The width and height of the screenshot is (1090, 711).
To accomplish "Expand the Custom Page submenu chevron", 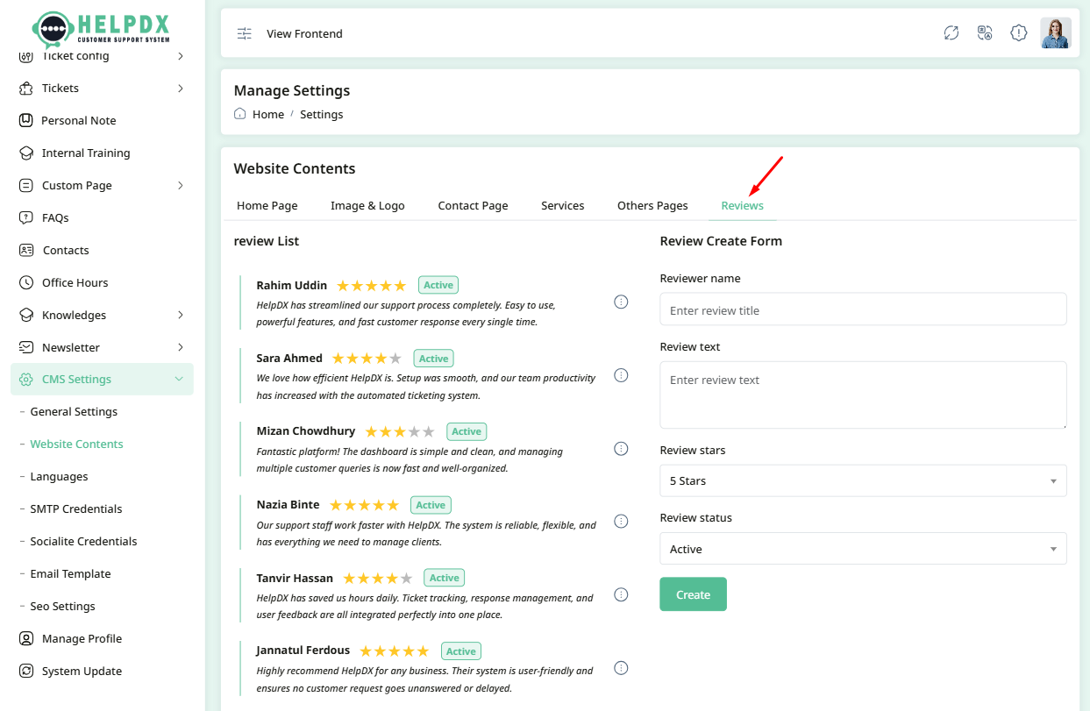I will pyautogui.click(x=180, y=185).
